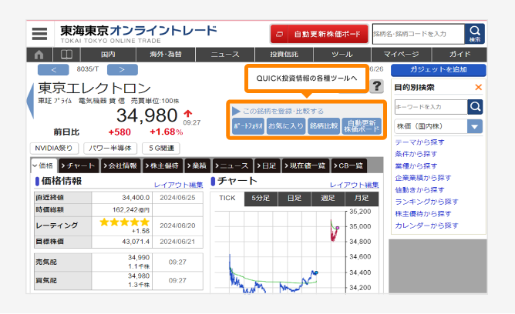Image resolution: width=515 pixels, height=314 pixels.
Task: Click the TICK chart plot area
Action: pos(280,252)
